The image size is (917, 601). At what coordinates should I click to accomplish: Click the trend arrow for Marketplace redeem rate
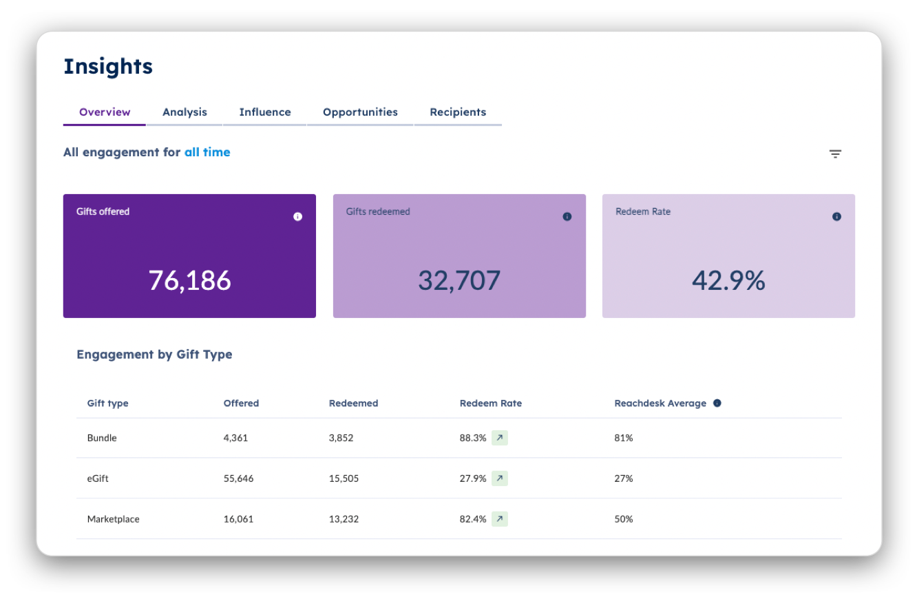click(x=500, y=519)
